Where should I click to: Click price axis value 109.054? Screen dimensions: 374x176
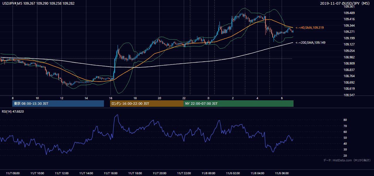[349, 51]
